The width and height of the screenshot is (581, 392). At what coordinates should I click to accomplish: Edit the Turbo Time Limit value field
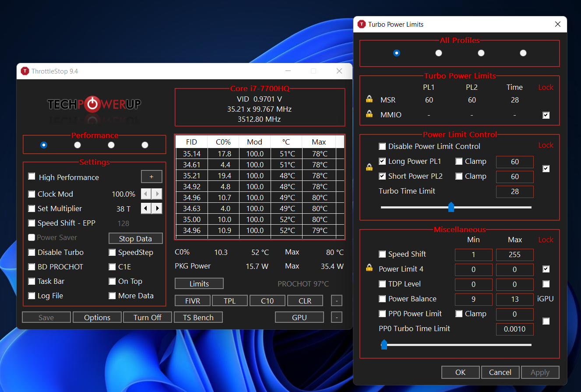pos(515,191)
